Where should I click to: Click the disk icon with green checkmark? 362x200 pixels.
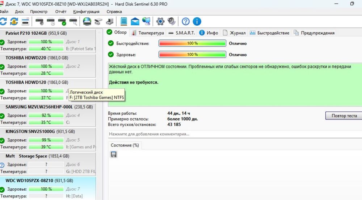click(x=62, y=21)
